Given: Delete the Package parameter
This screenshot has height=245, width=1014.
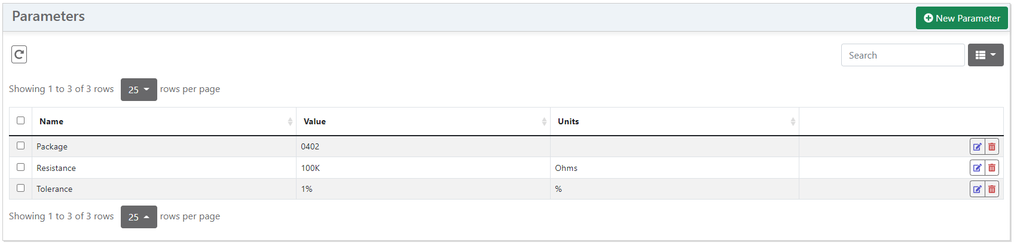Looking at the screenshot, I should (992, 146).
